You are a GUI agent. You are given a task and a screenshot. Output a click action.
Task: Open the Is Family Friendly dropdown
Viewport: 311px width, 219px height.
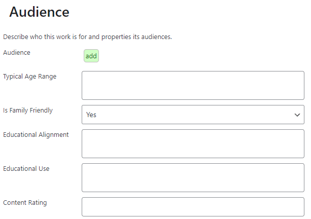click(x=193, y=115)
